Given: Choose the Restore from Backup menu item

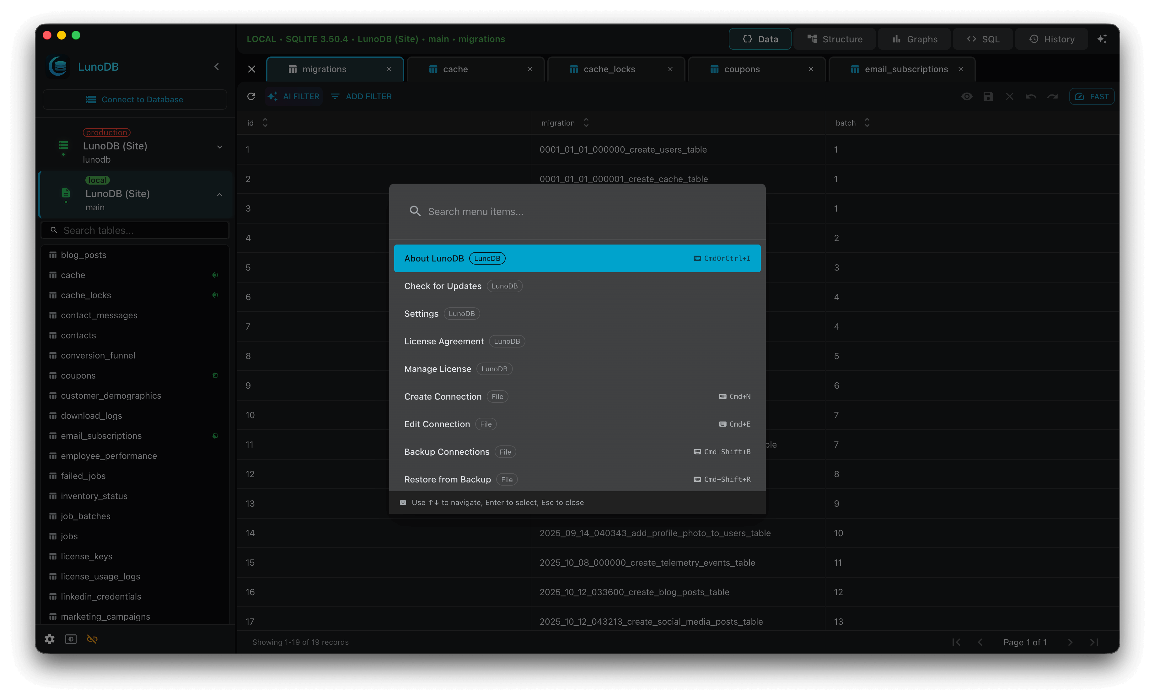Looking at the screenshot, I should pyautogui.click(x=577, y=479).
